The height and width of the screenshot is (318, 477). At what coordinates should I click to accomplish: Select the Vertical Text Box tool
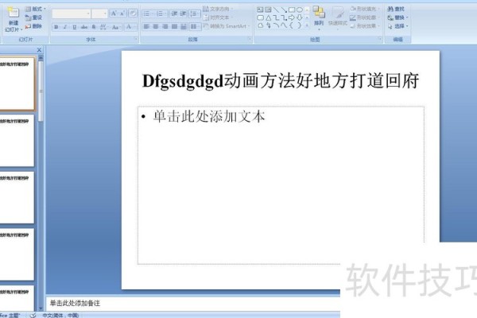click(x=268, y=10)
